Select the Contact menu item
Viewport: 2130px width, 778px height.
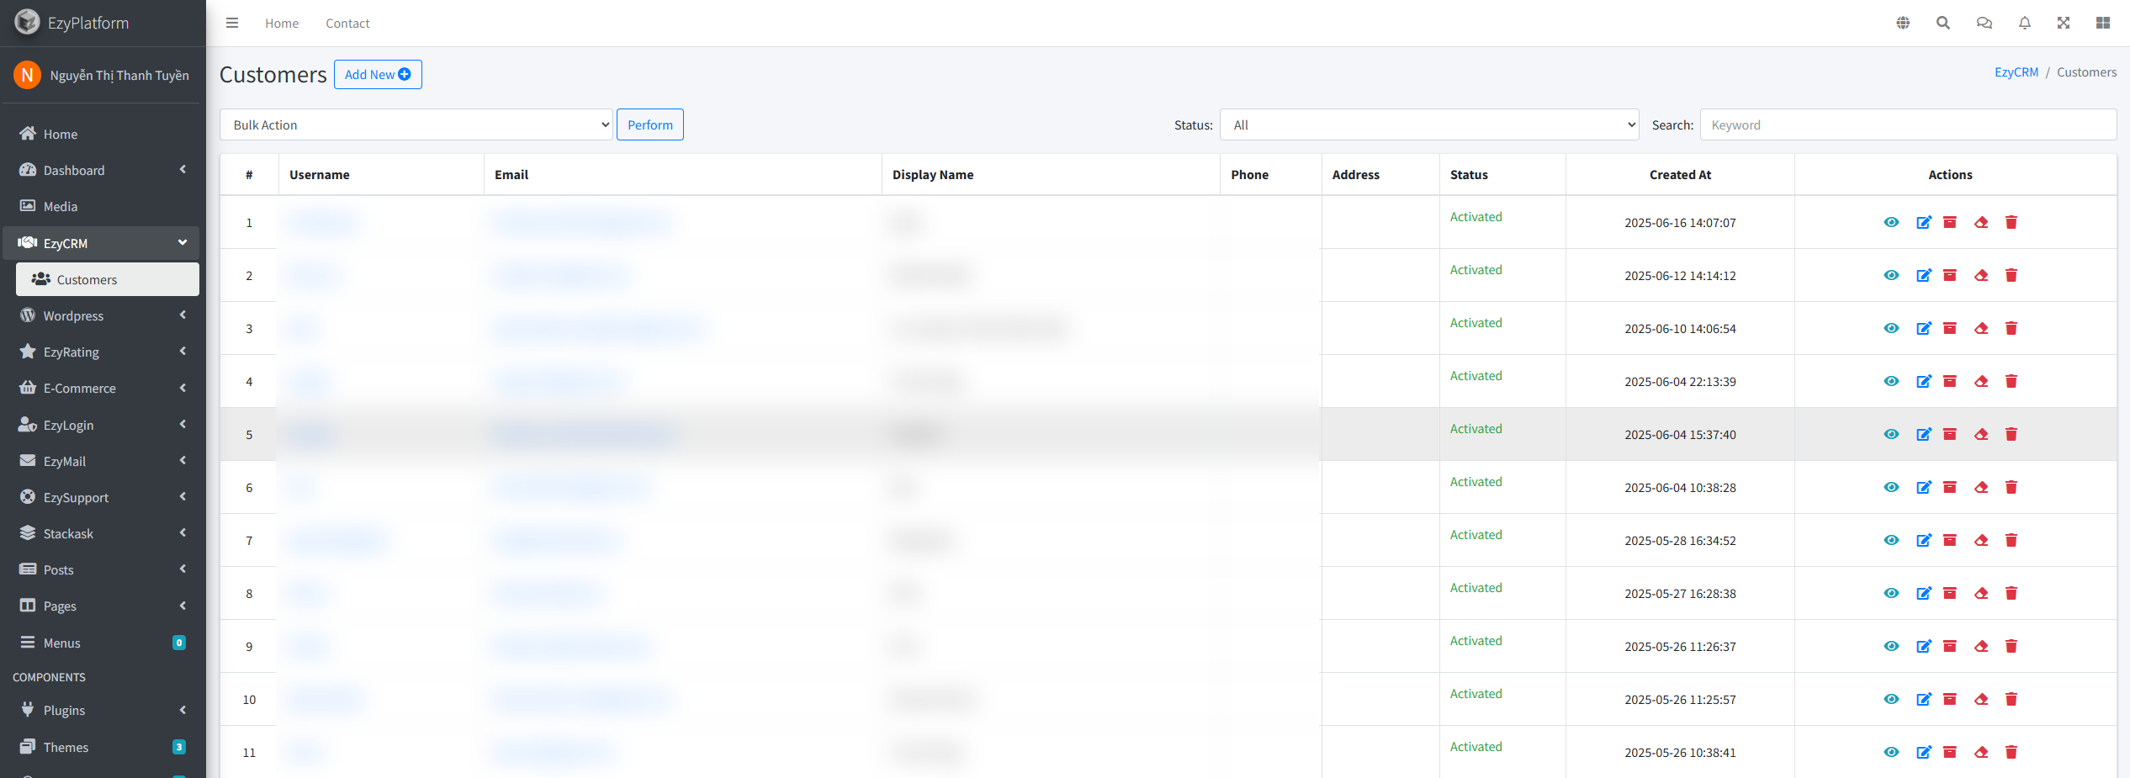point(347,23)
